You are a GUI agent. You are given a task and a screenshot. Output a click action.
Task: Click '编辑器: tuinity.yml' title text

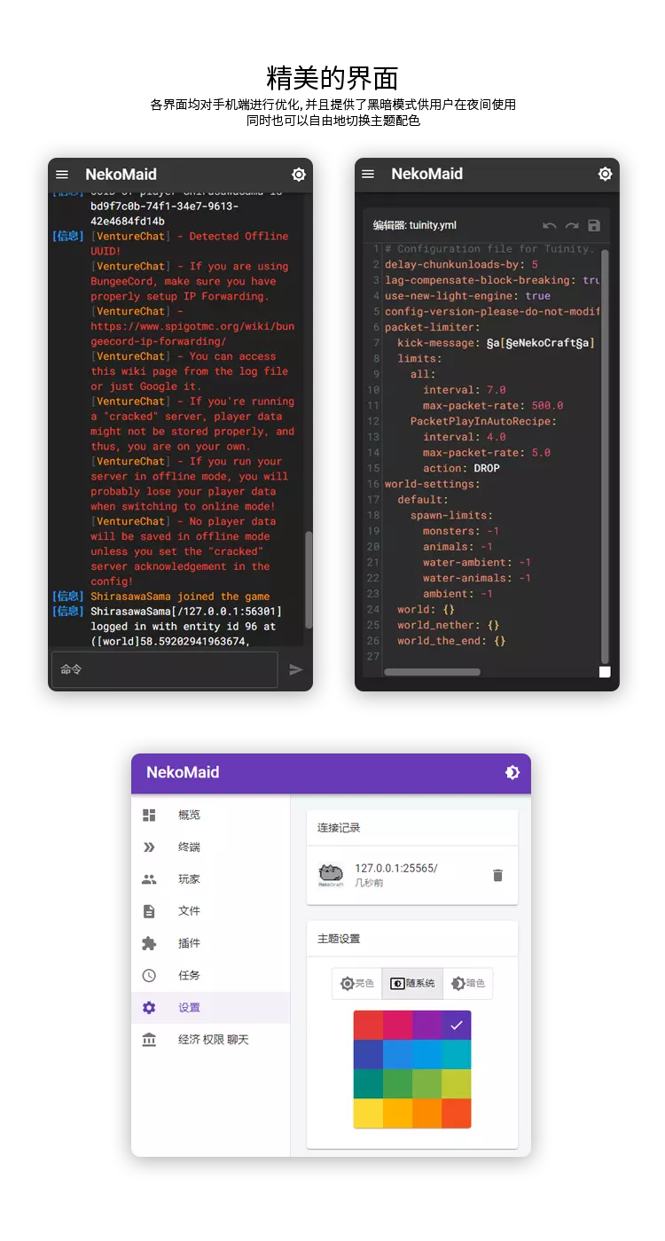(414, 226)
